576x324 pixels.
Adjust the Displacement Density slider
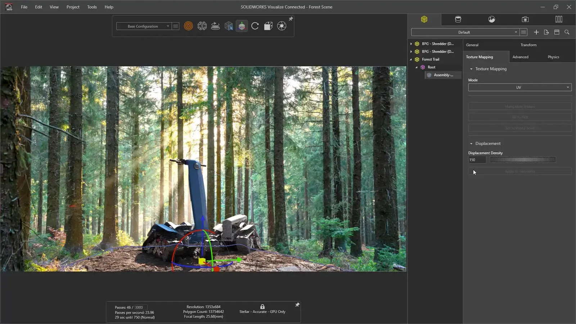coord(523,159)
